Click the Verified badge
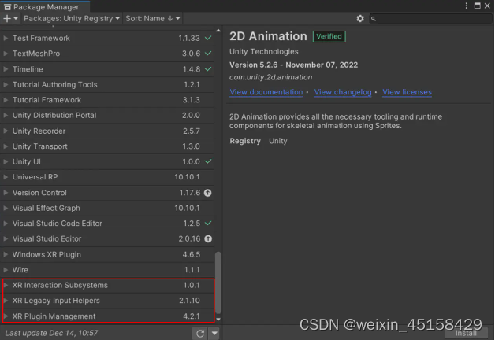 click(329, 36)
